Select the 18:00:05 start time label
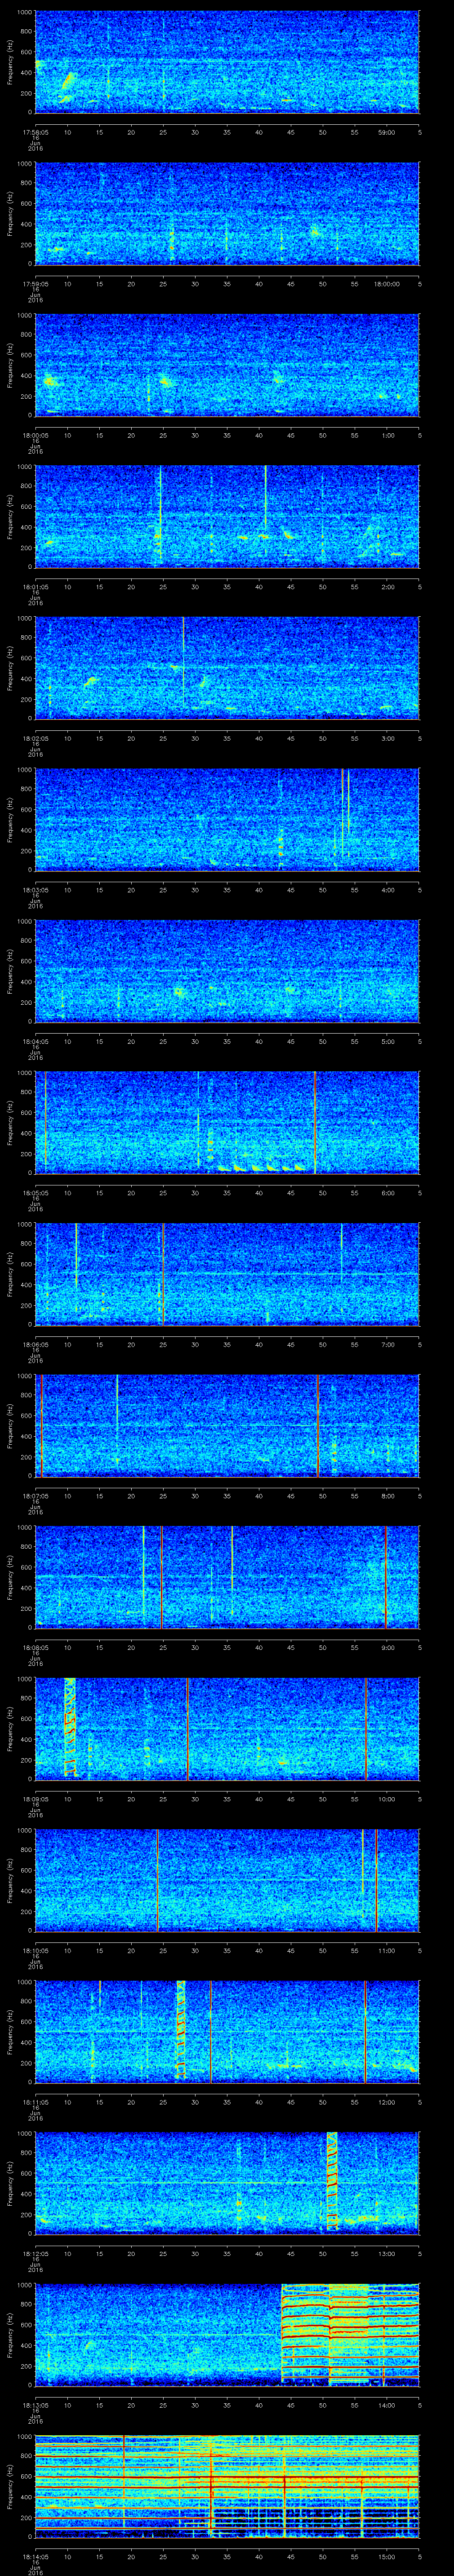The image size is (454, 2576). [x=35, y=435]
